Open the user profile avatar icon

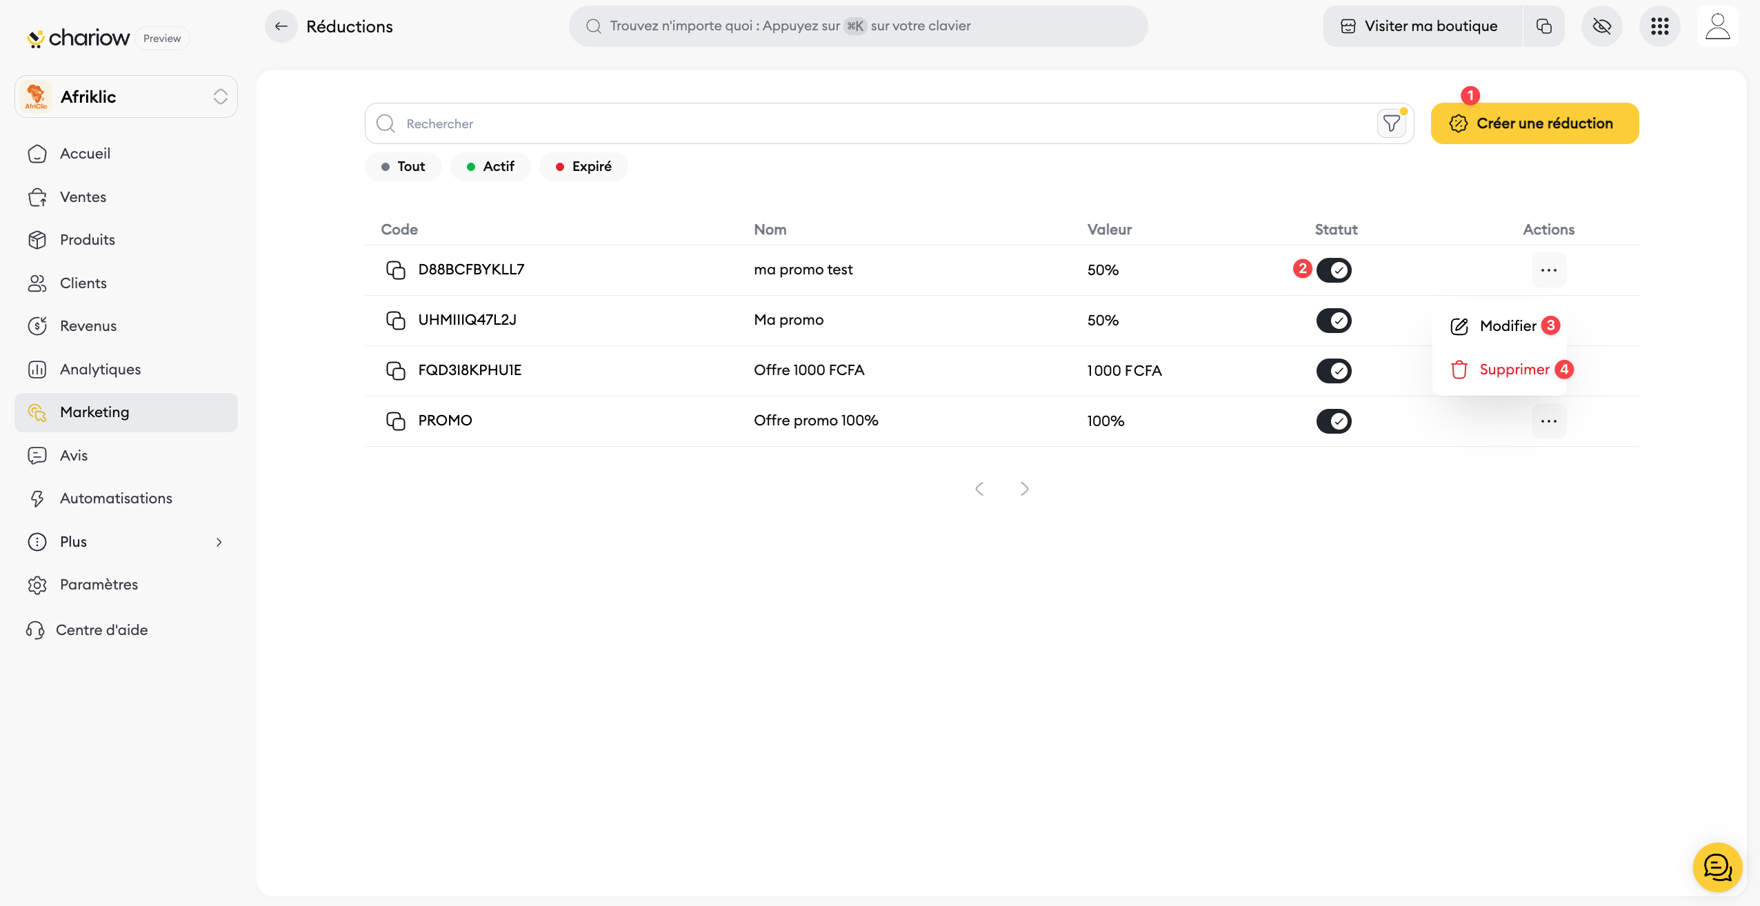click(x=1717, y=26)
